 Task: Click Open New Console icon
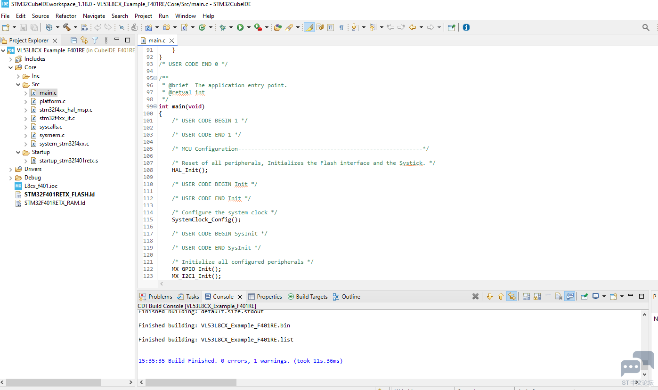click(x=613, y=296)
